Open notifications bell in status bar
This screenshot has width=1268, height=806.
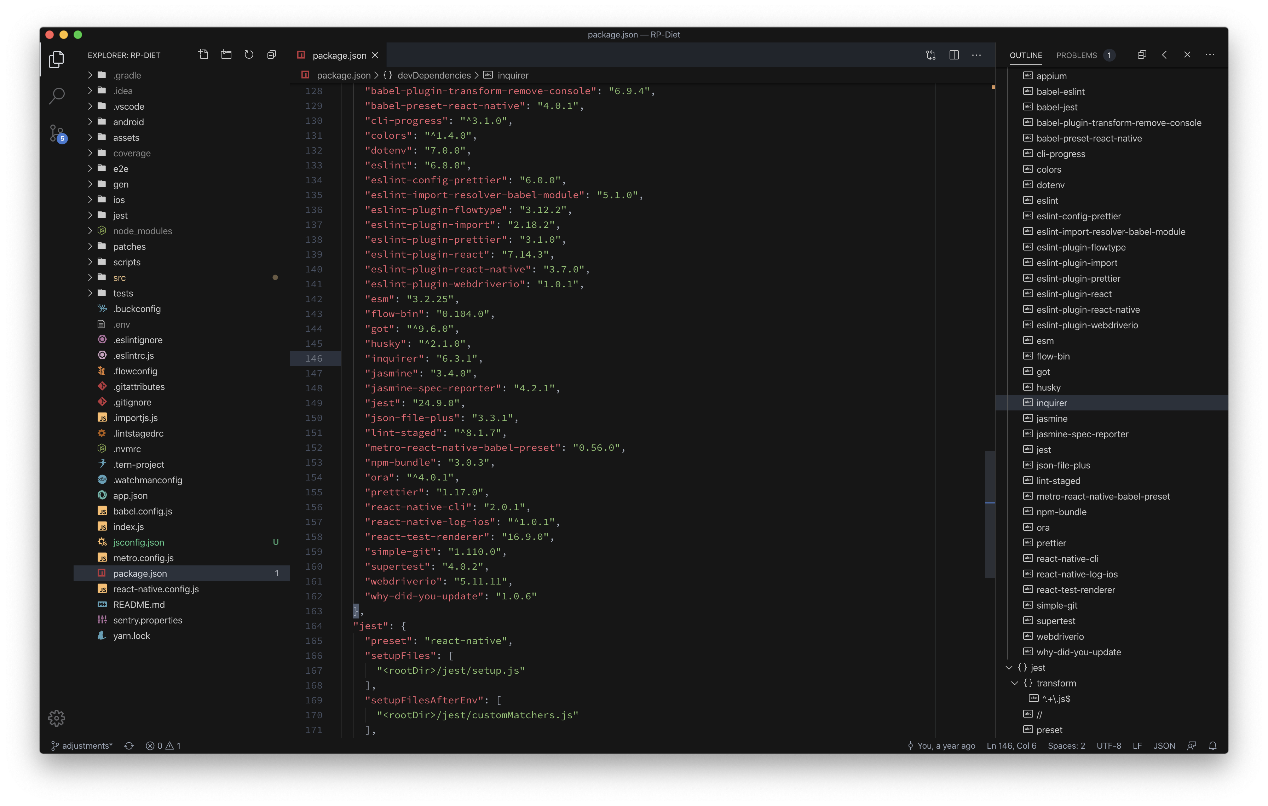[x=1212, y=745]
